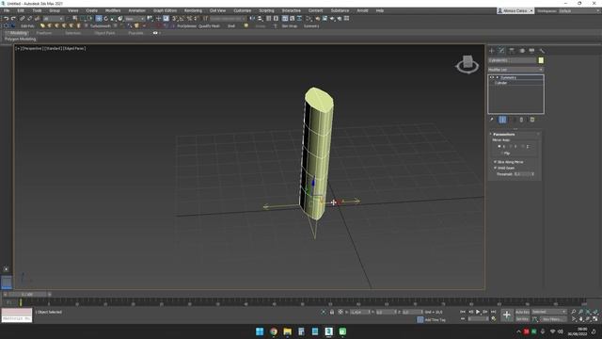Screen dimensions: 602x339
Task: Open the Customize menu
Action: [x=243, y=10]
